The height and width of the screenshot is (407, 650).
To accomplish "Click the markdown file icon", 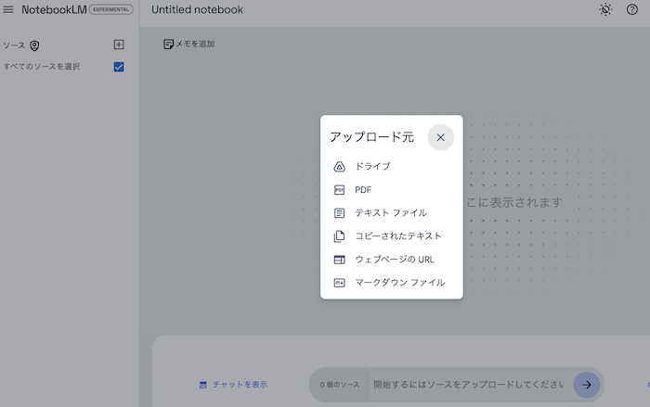I will pos(339,283).
